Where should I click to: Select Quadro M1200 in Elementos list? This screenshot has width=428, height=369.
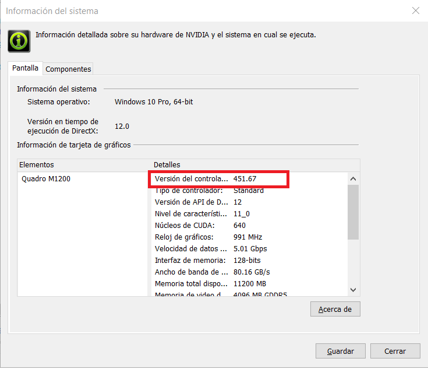coord(46,179)
